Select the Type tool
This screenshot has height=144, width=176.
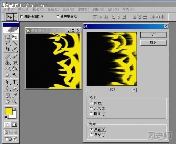(x=15, y=82)
